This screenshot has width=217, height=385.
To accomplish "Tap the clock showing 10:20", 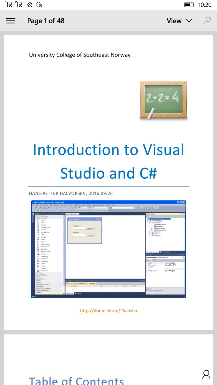I will click(x=205, y=5).
